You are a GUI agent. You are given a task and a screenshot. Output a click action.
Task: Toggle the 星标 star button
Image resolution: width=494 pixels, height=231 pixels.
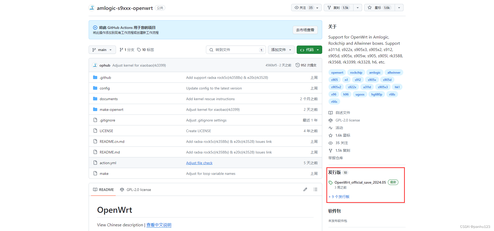(380, 8)
